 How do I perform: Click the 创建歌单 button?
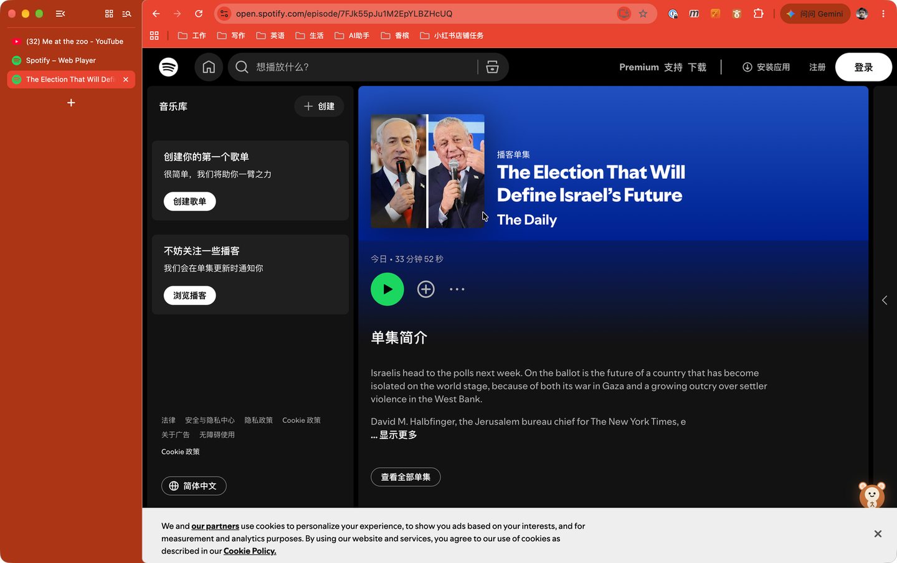tap(190, 201)
